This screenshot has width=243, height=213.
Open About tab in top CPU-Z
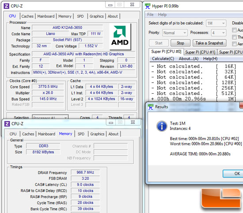coord(113,16)
